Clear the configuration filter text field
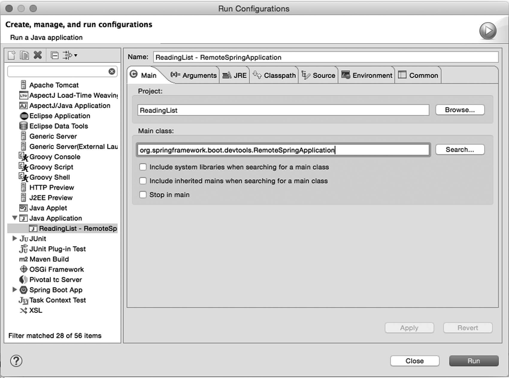 tap(112, 71)
